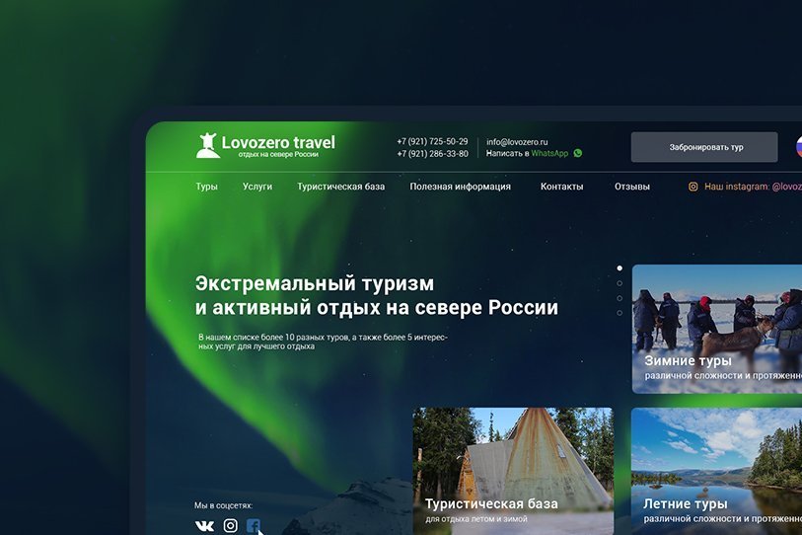
Task: Click text 'В нашем списке более 10 разных туров'
Action: pos(273,338)
